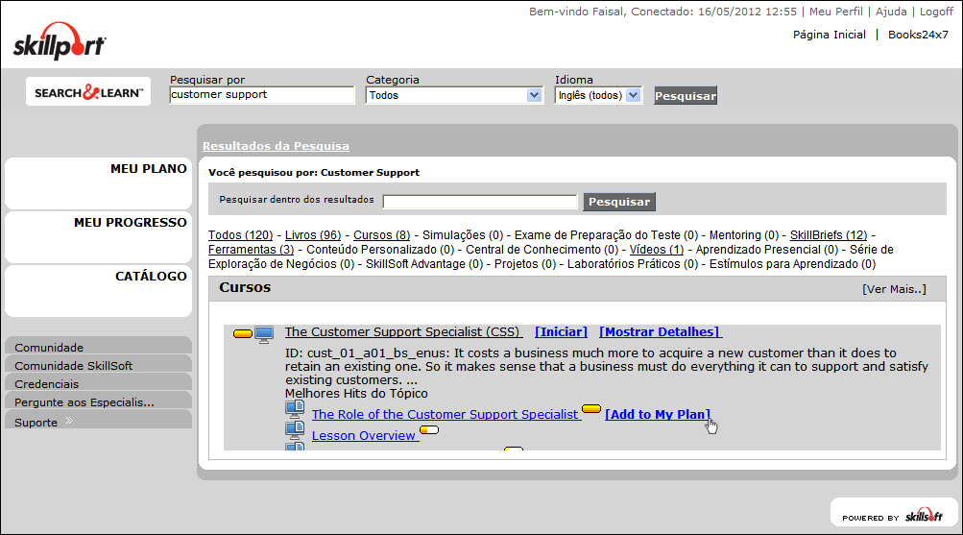Select Comunidade in the sidebar

(x=98, y=347)
